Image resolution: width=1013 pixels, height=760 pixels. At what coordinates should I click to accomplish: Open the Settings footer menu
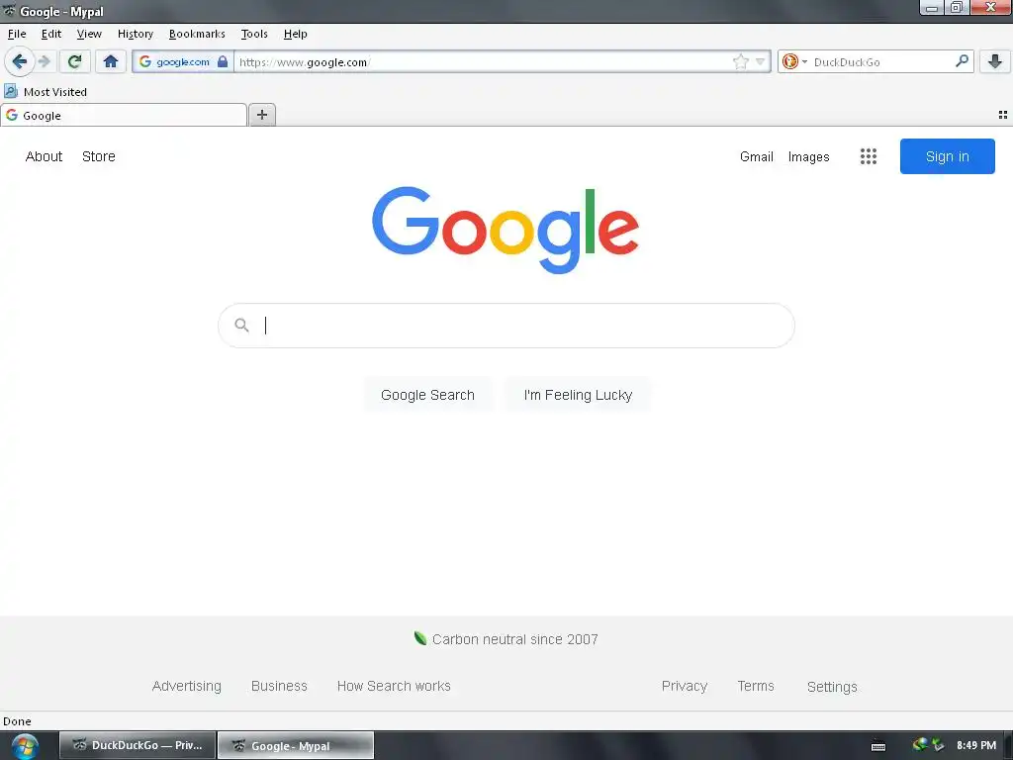point(832,687)
